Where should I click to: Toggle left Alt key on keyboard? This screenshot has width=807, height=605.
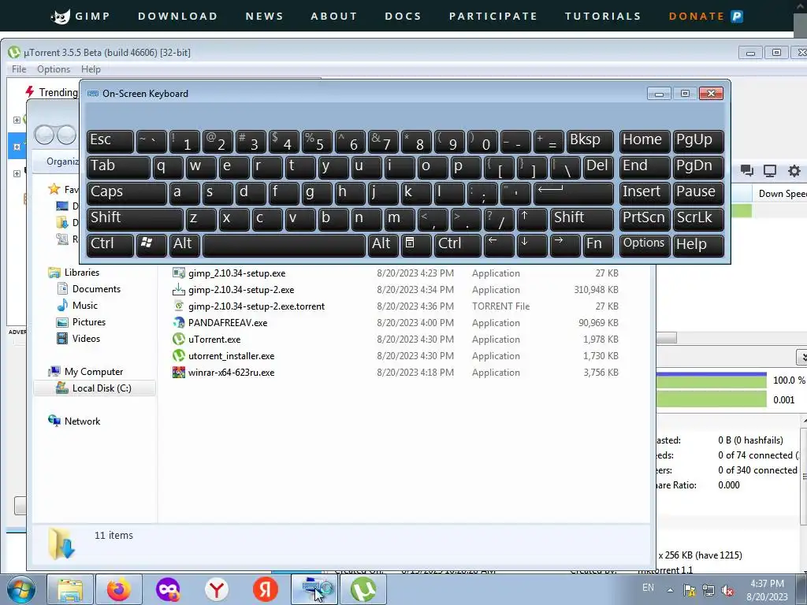click(x=184, y=245)
